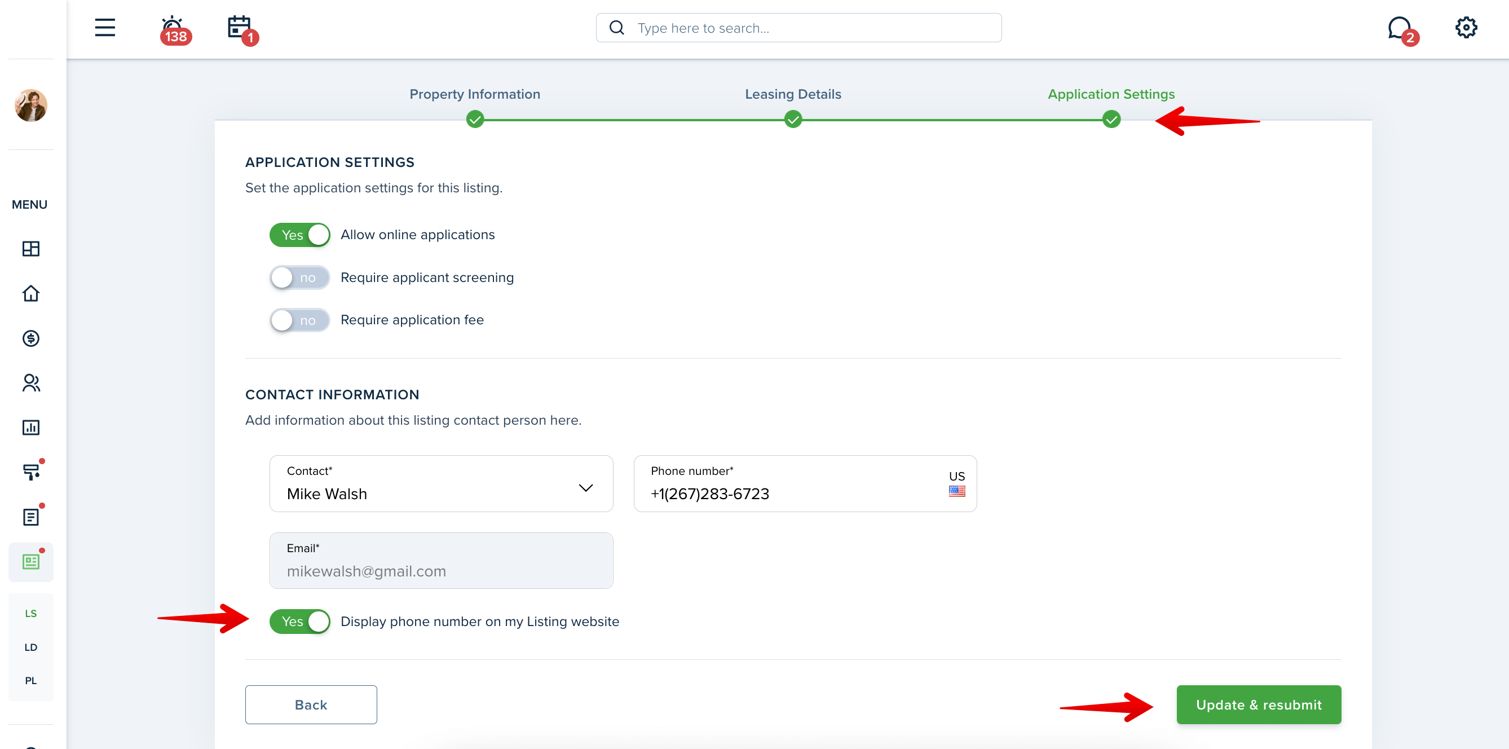Click the search input field
The height and width of the screenshot is (749, 1509).
point(798,28)
